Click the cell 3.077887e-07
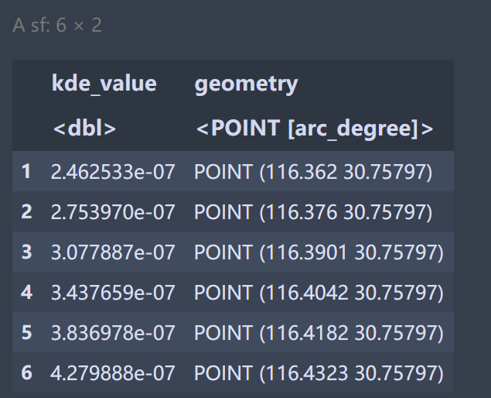This screenshot has height=398, width=491. (113, 252)
